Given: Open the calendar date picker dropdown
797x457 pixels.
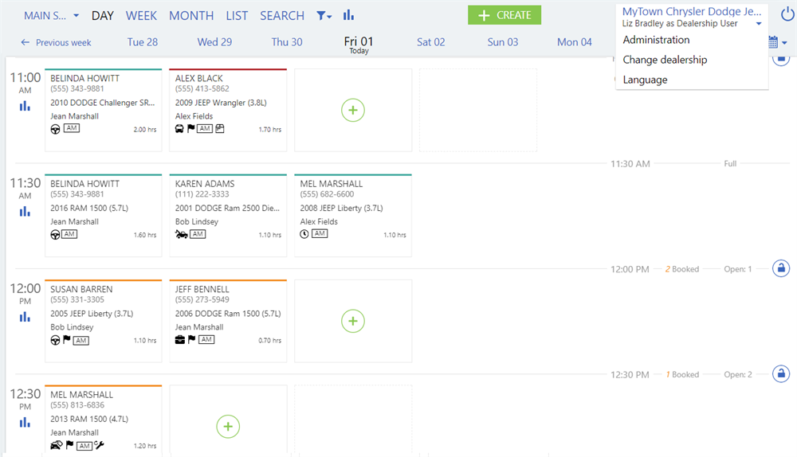Looking at the screenshot, I should tap(777, 42).
